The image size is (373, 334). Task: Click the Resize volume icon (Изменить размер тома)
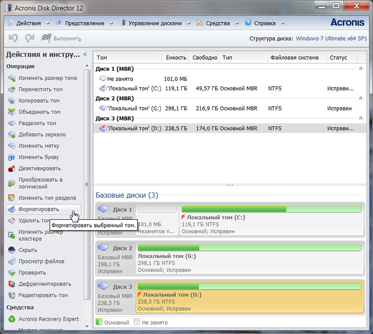click(12, 78)
